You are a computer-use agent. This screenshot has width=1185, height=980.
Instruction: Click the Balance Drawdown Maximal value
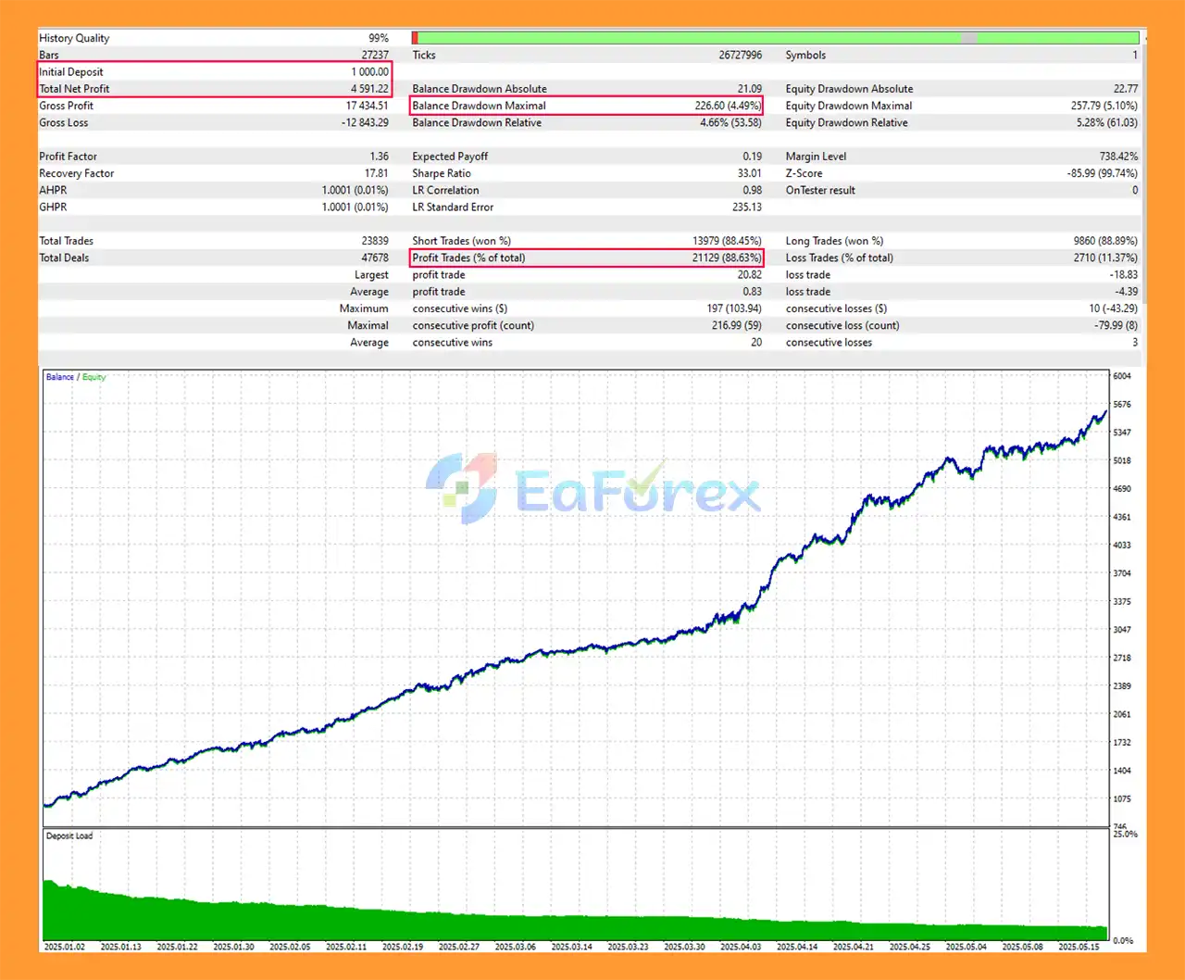click(x=728, y=106)
